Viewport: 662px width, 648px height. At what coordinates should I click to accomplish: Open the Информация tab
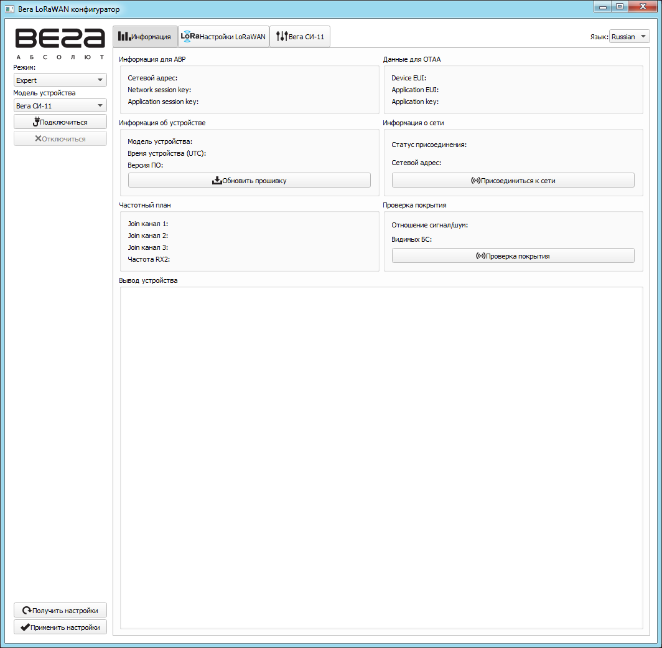(145, 37)
